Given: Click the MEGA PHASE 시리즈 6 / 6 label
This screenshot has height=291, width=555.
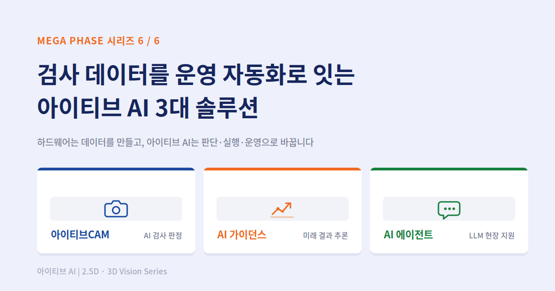Looking at the screenshot, I should (x=99, y=41).
